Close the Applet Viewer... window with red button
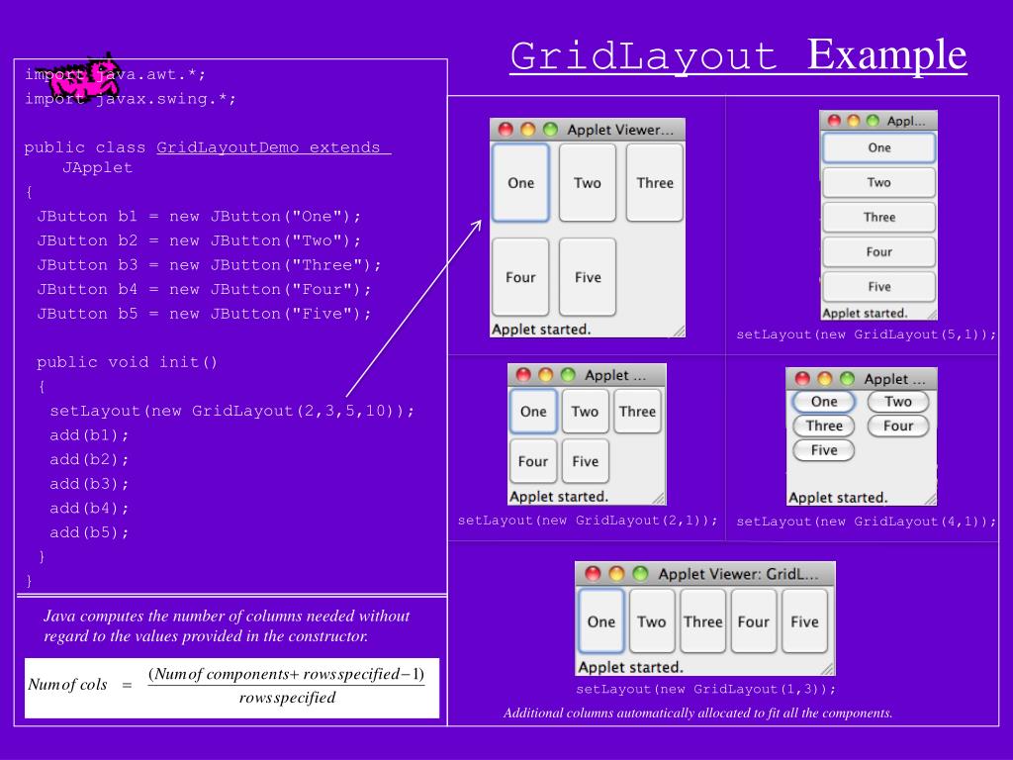This screenshot has width=1013, height=760. click(506, 130)
